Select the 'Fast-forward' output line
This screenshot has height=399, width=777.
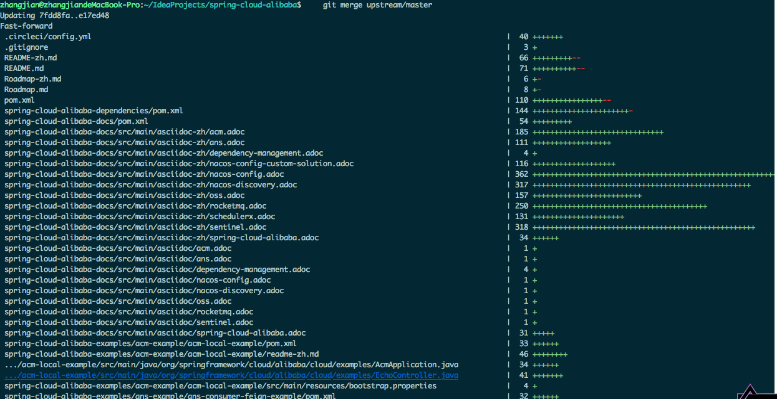pyautogui.click(x=26, y=26)
